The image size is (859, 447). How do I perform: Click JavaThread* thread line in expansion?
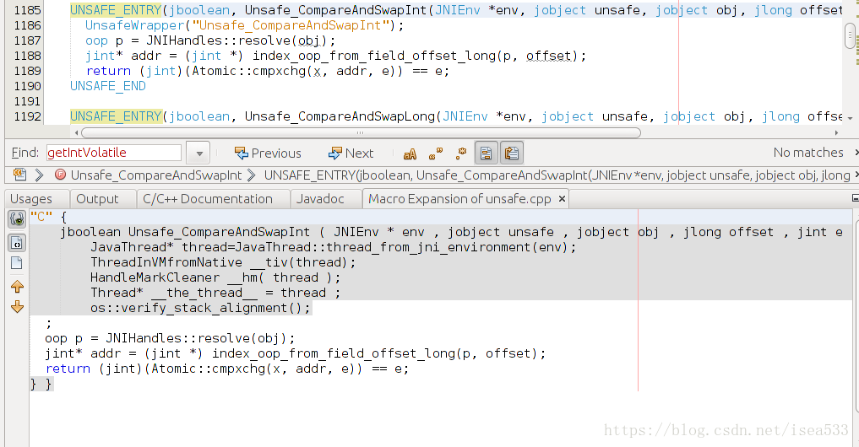(333, 247)
